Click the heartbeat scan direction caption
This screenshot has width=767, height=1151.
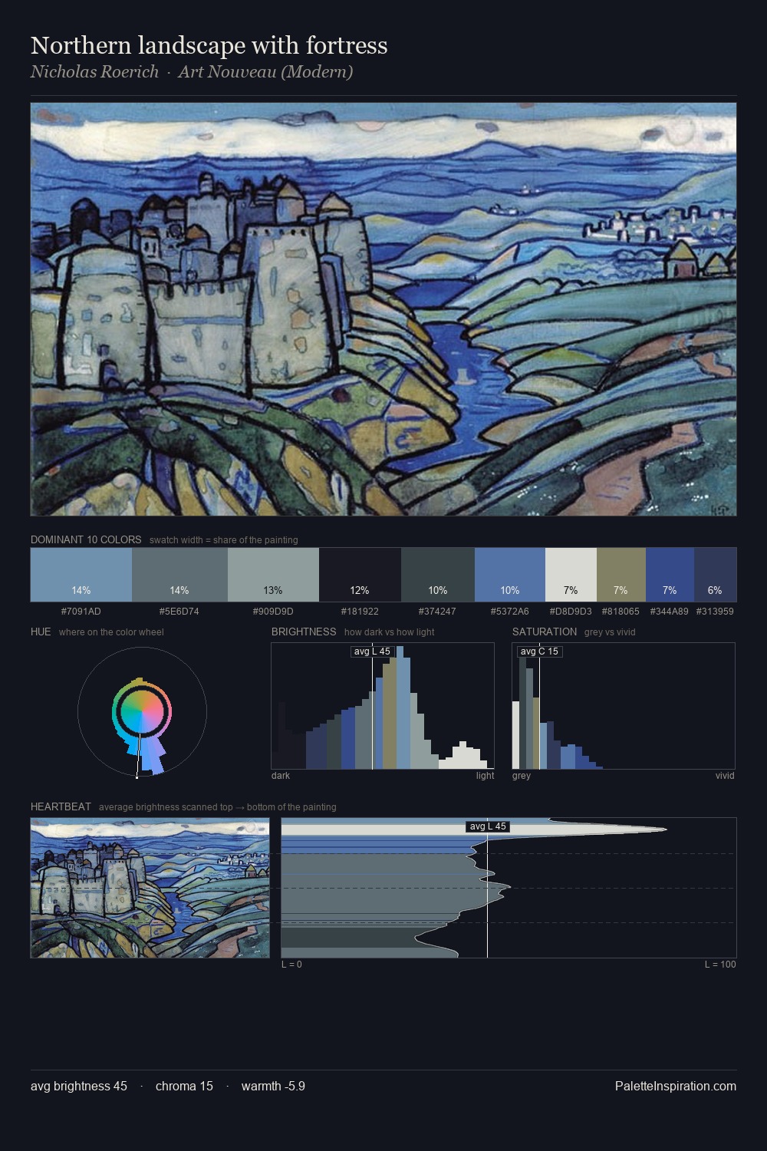(218, 806)
